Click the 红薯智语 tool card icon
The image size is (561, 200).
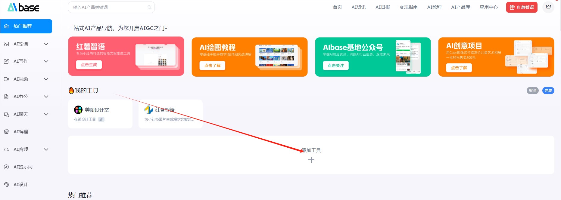149,110
